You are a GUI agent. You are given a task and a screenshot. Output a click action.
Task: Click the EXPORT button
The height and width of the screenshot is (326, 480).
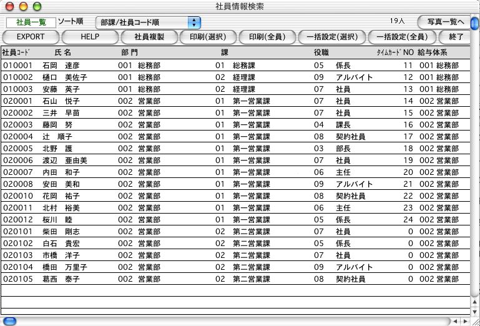click(30, 37)
